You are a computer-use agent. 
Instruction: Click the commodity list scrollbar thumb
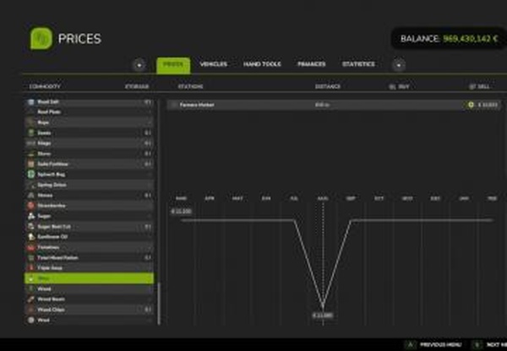[x=159, y=303]
